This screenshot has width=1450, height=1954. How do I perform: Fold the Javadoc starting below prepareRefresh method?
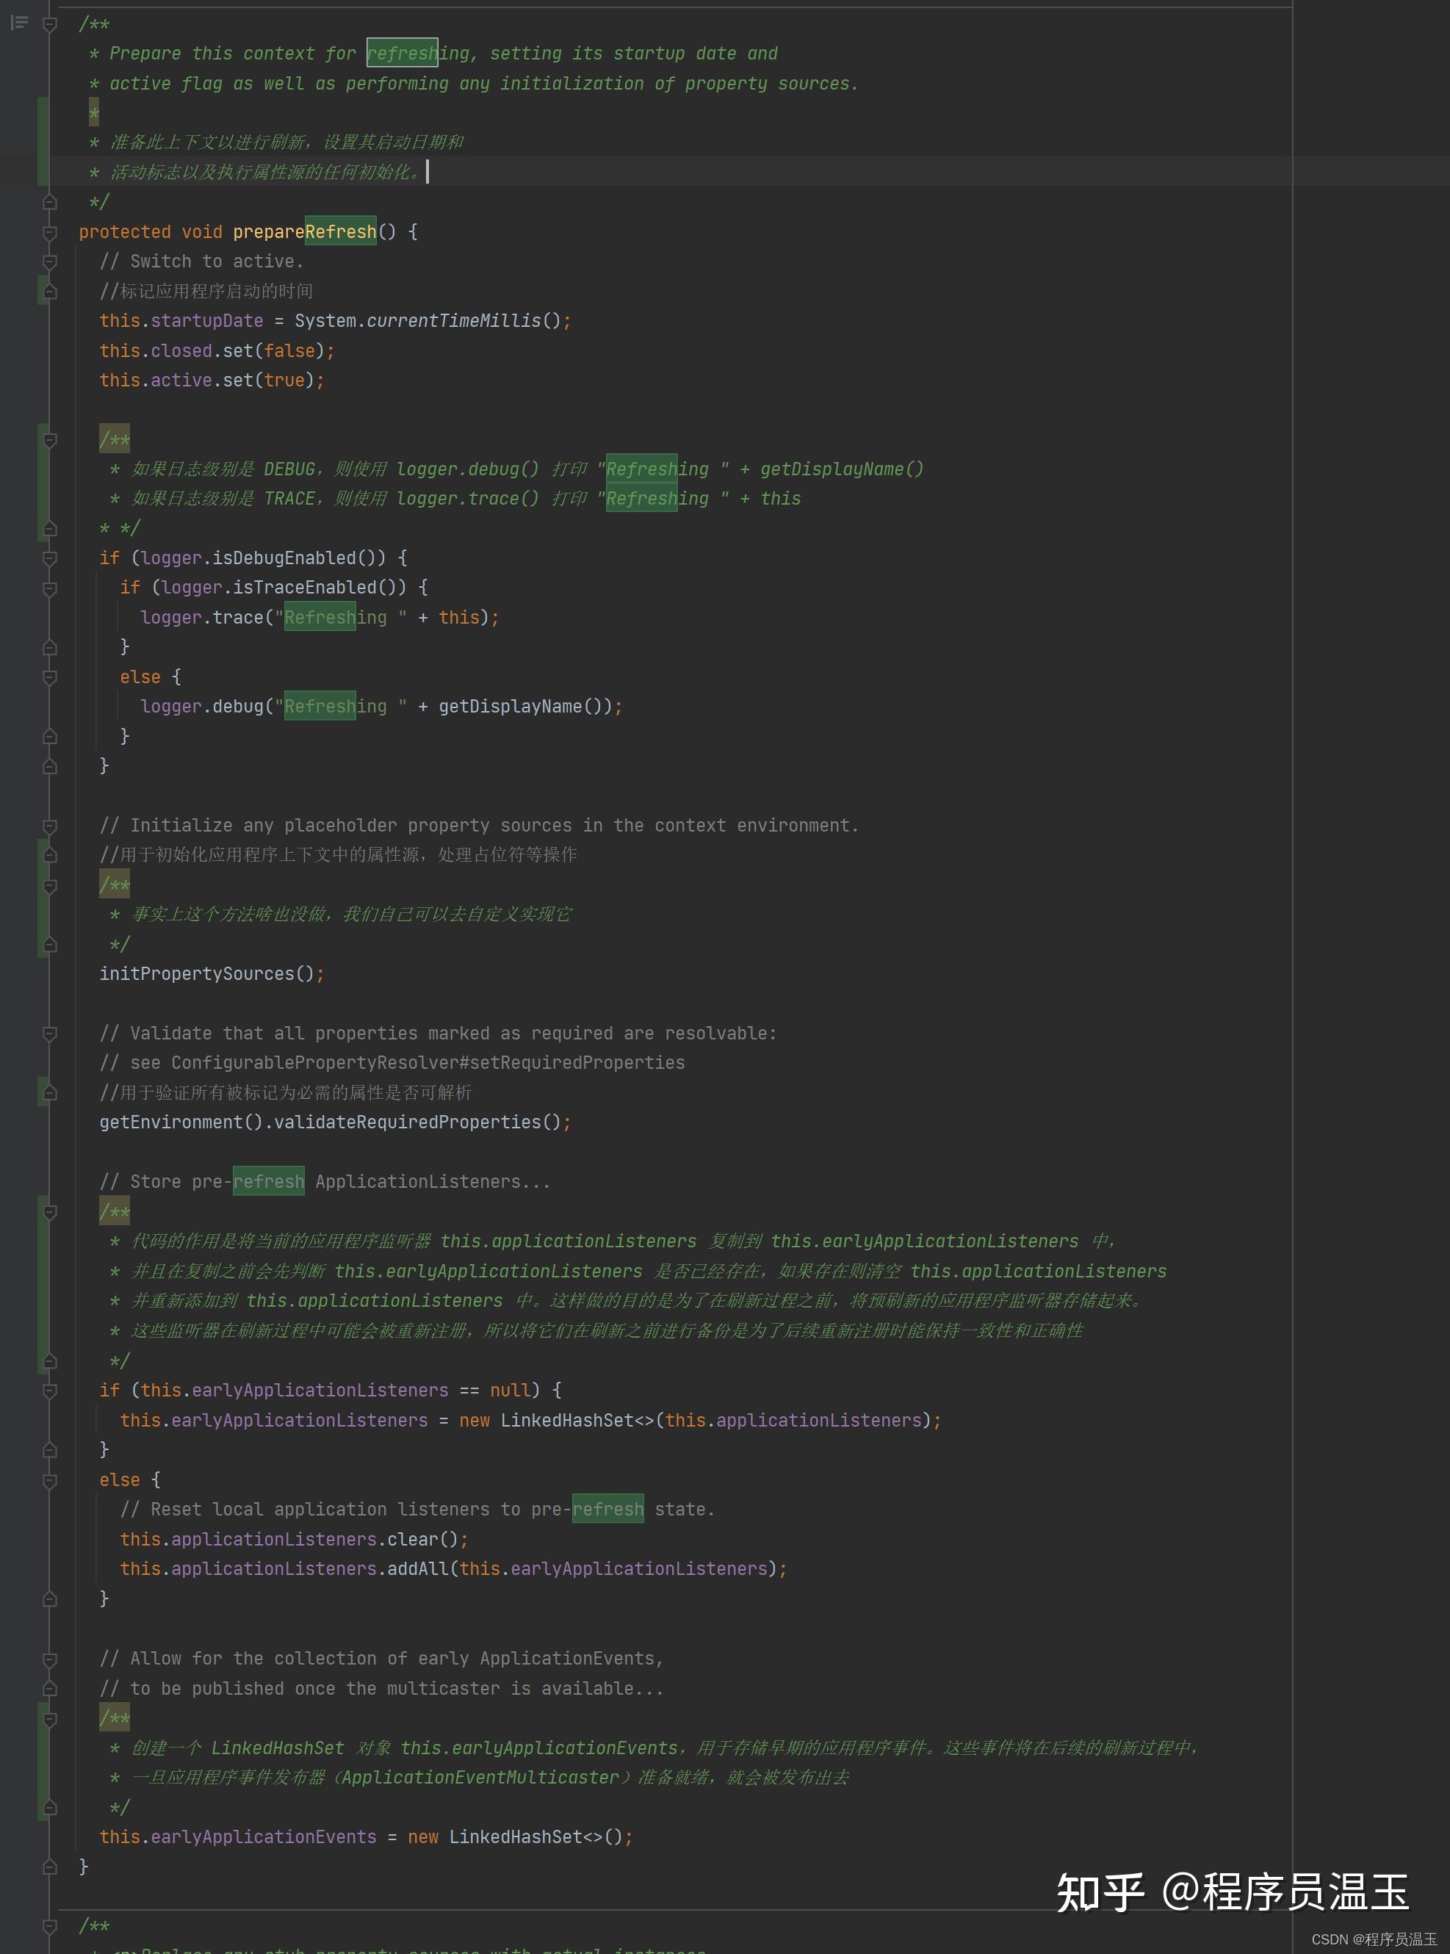[x=50, y=1927]
